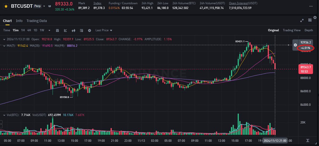The width and height of the screenshot is (319, 146).
Task: Expand the chart to fullscreen
Action: [x=302, y=20]
